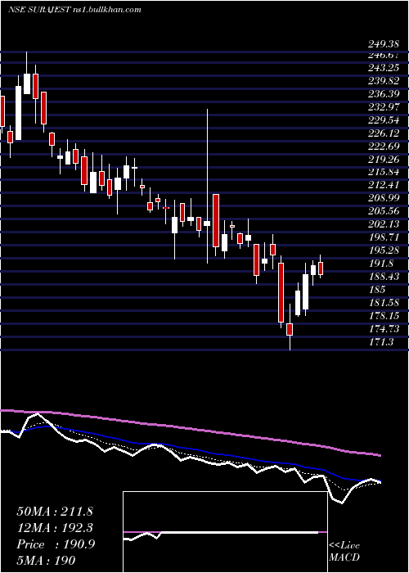This screenshot has height=573, width=409.
Task: Click the Price : 190.9 readout
Action: coord(56,544)
